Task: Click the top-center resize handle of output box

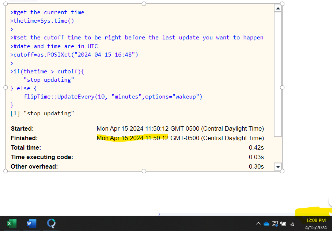Action: click(x=144, y=4)
